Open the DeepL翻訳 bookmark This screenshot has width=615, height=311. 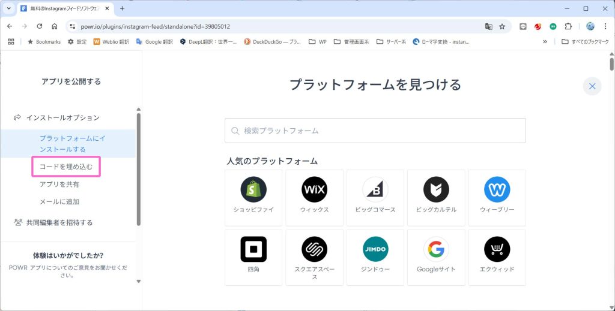pos(208,41)
